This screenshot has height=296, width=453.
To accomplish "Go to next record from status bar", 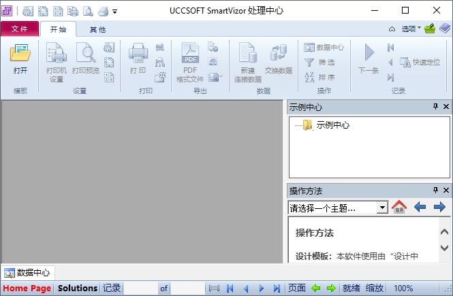I will pos(262,289).
